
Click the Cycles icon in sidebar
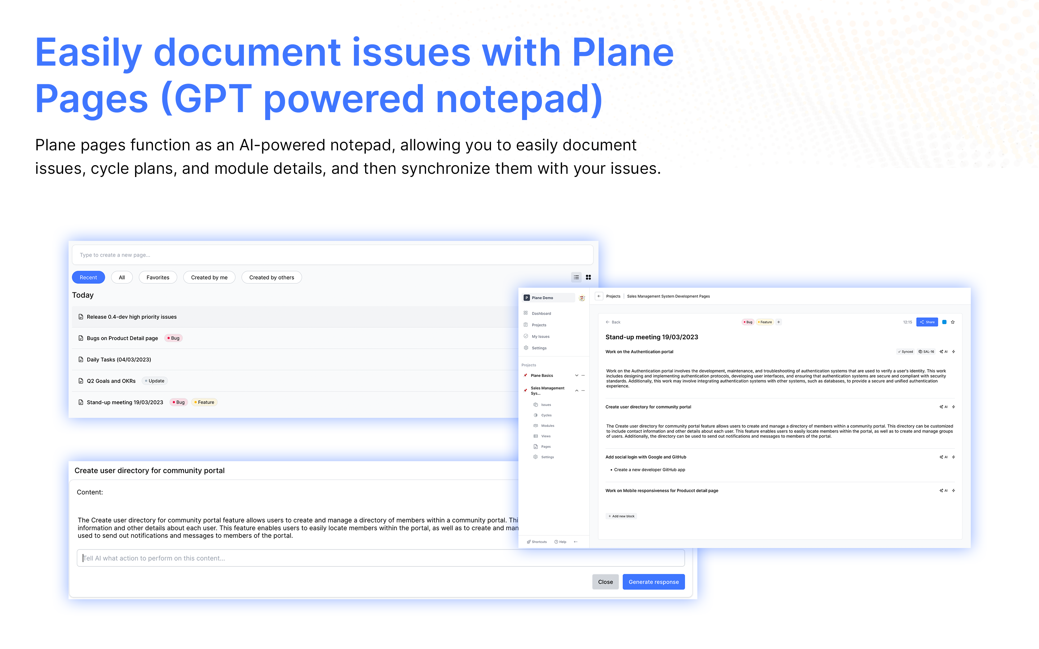pyautogui.click(x=536, y=415)
